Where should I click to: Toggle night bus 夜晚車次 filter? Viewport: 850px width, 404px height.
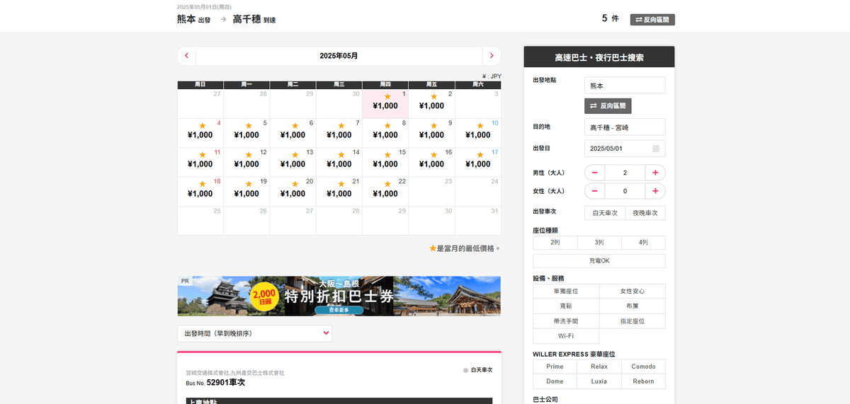[x=645, y=213]
